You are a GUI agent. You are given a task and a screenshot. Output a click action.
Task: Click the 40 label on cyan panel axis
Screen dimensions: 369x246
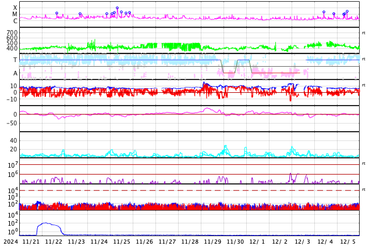[x=13, y=140]
